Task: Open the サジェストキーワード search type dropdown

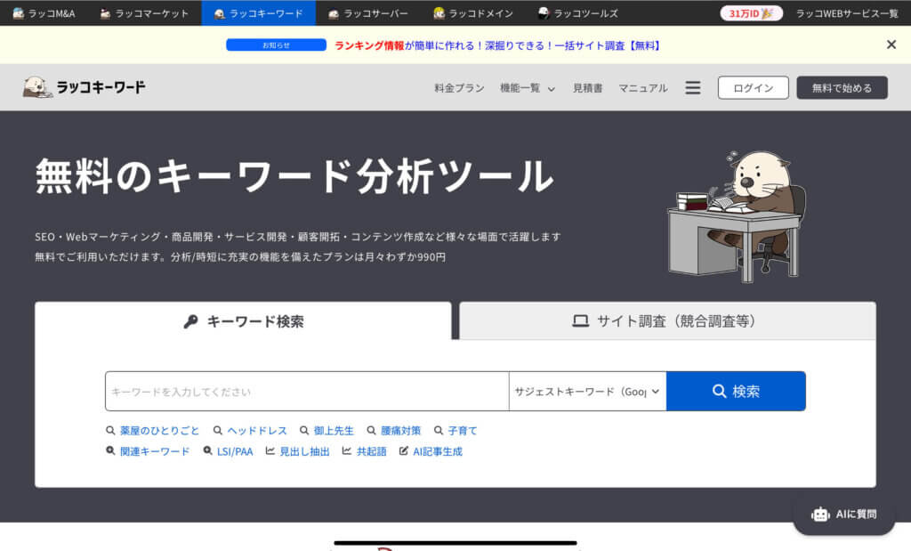Action: 587,391
